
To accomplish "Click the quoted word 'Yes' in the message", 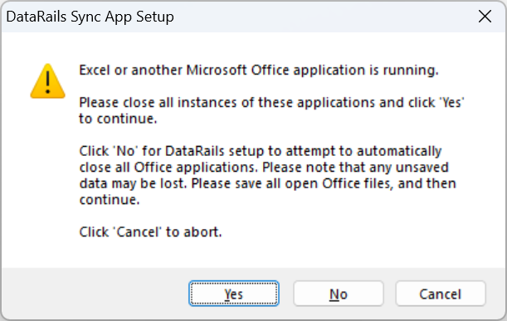I will [x=451, y=103].
